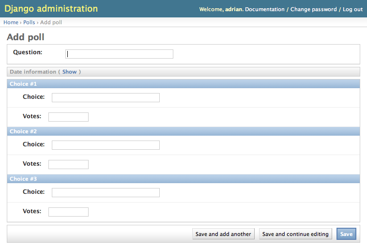Click the Votes label in Choice #3
Viewport: 367px width, 251px height.
[32, 211]
